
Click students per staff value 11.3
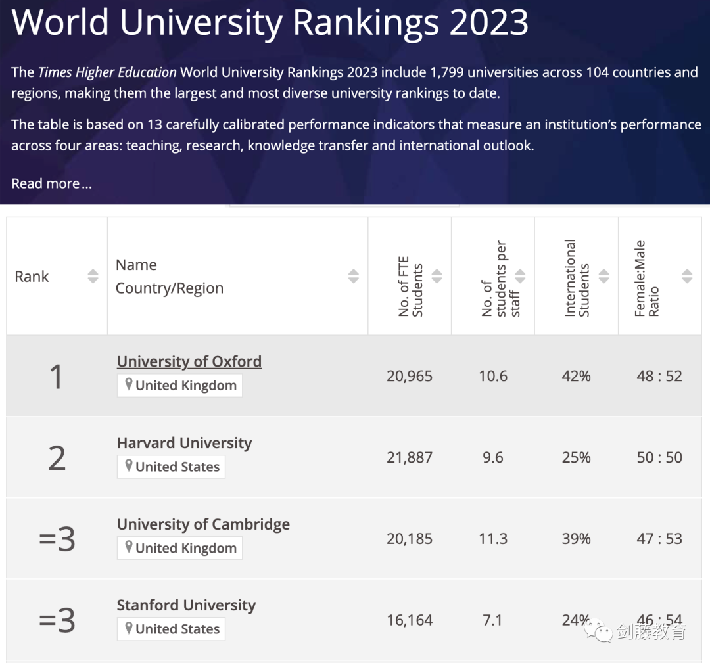pyautogui.click(x=493, y=539)
